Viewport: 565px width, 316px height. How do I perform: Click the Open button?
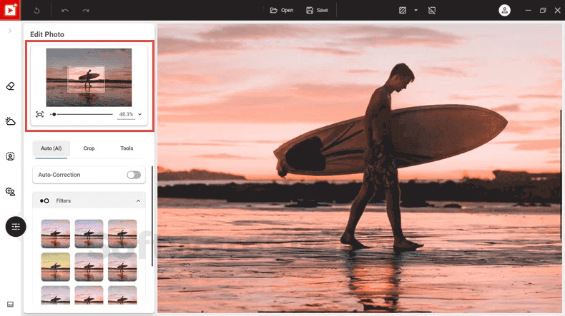(x=282, y=11)
